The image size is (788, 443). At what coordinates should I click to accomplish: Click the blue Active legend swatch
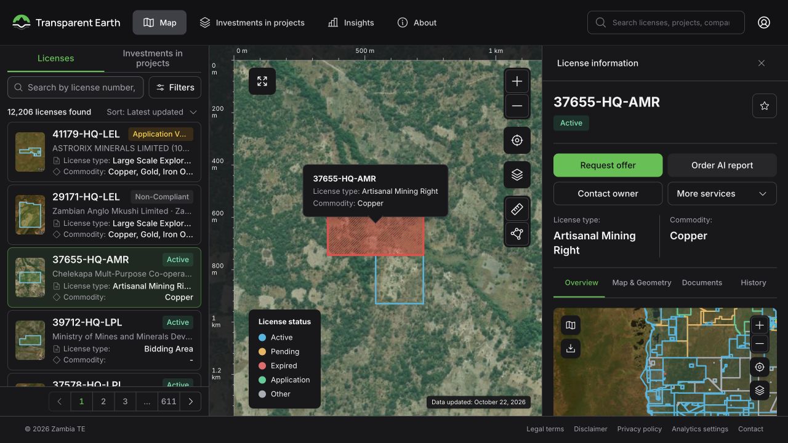262,337
